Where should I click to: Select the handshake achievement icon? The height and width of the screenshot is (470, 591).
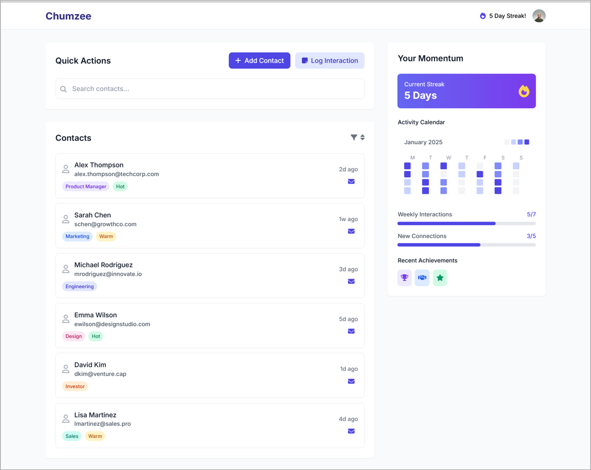pos(422,277)
